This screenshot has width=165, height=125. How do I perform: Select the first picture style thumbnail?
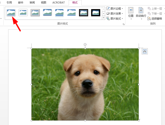point(11,12)
